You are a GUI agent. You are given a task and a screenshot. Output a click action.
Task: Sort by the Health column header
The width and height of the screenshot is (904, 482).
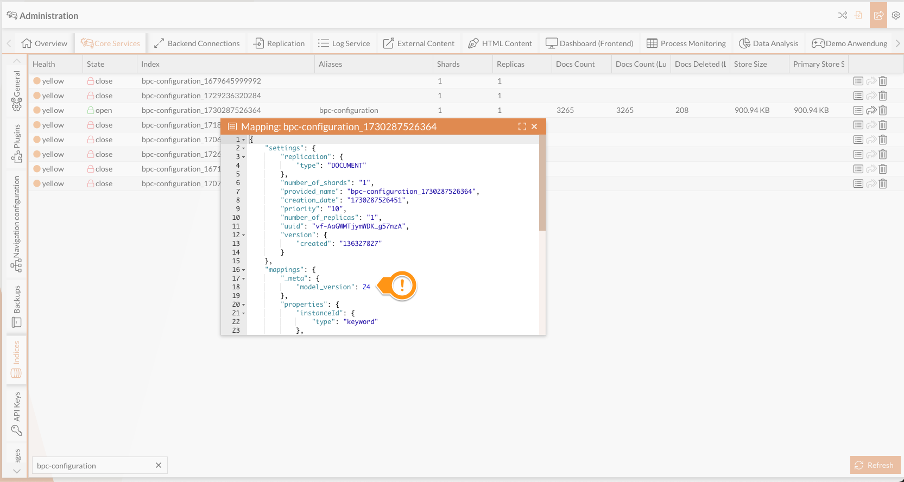[55, 64]
